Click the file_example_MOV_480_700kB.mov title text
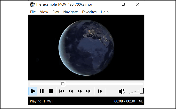This screenshot has height=109, width=176. 64,4
